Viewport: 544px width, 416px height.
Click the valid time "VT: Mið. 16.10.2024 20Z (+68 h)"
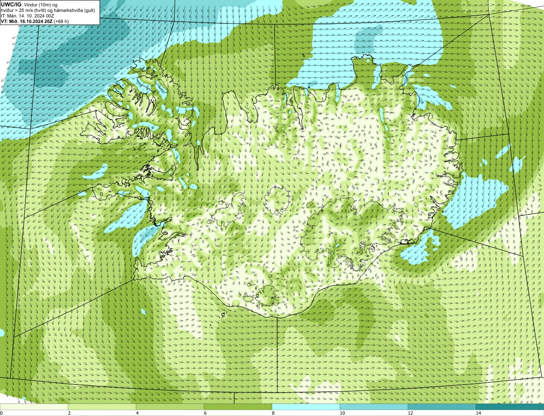pos(35,21)
